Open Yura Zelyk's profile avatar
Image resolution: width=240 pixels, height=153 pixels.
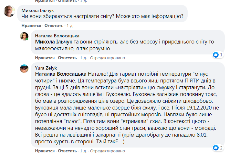(x=25, y=68)
